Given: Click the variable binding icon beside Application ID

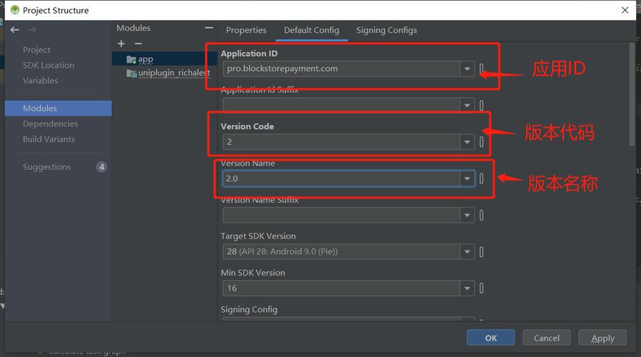Looking at the screenshot, I should point(482,69).
